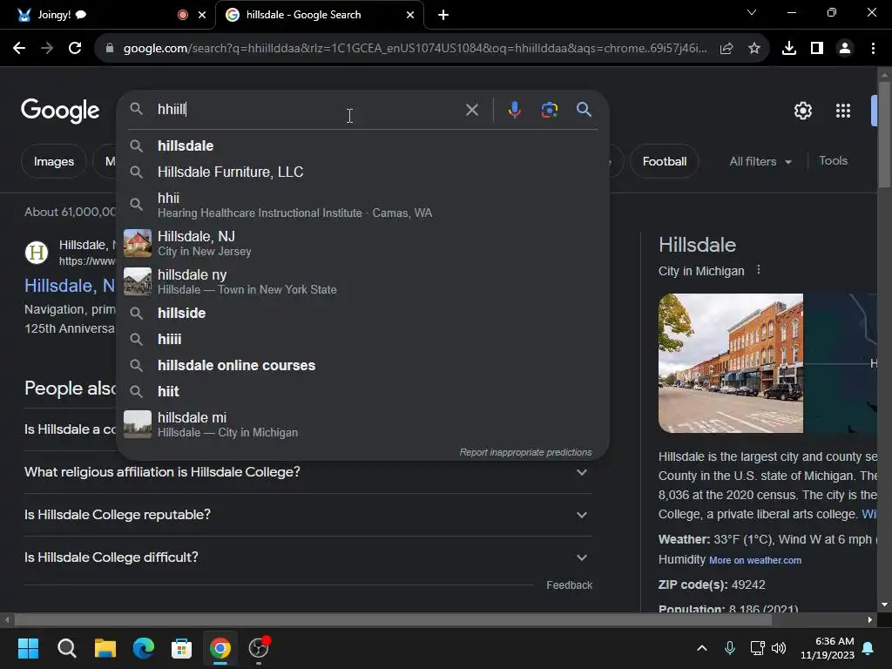Open Google apps grid

coord(843,111)
